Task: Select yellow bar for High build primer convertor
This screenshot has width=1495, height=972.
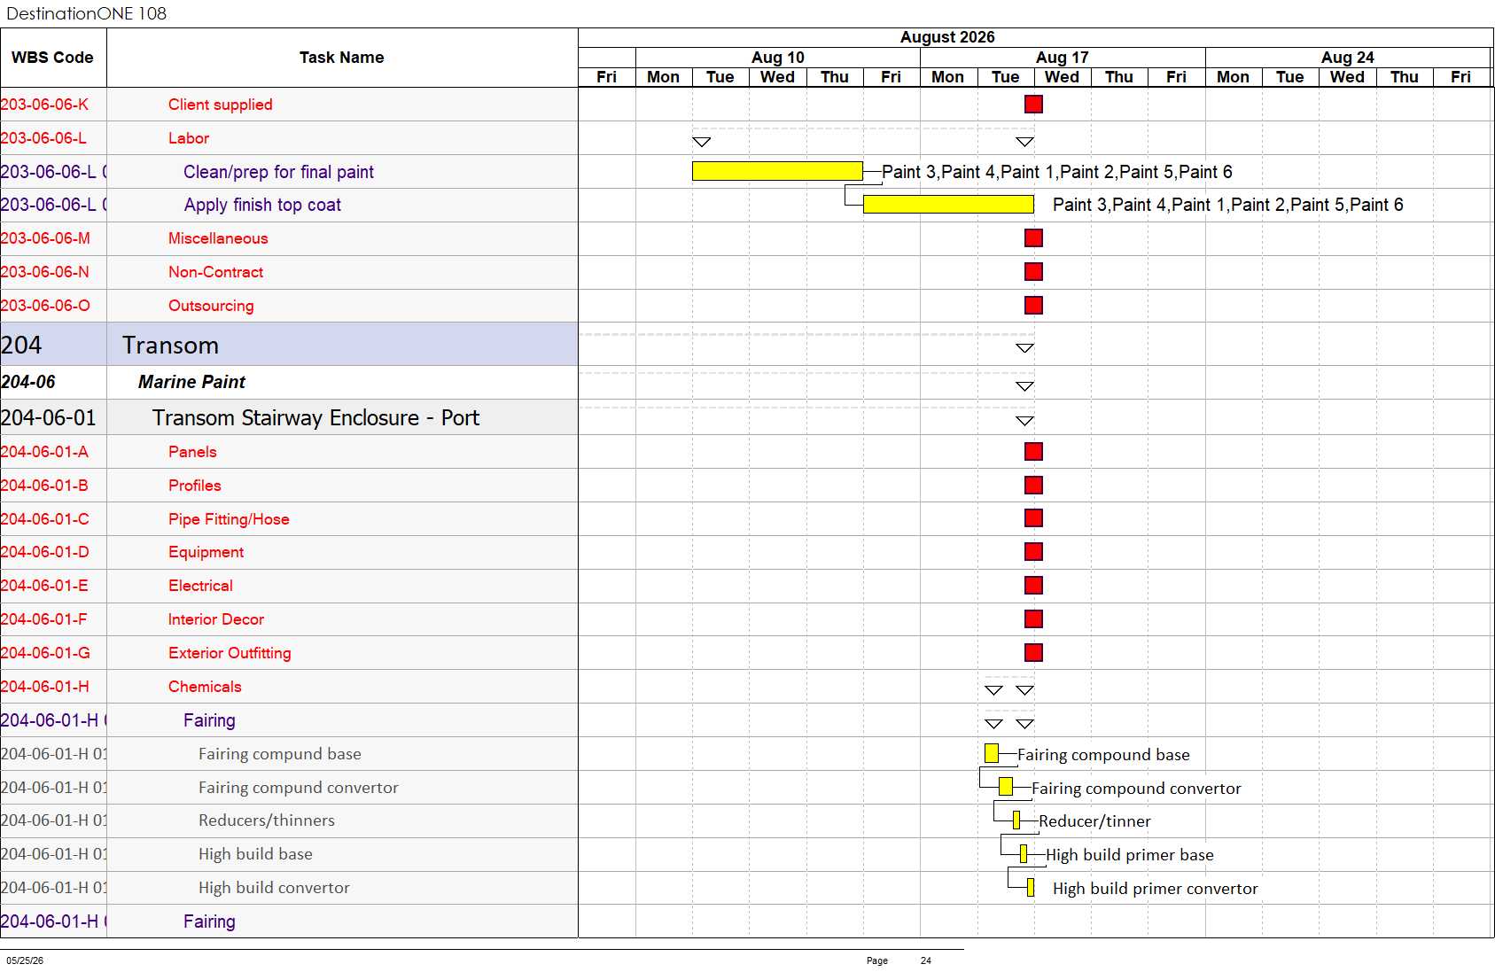Action: [1031, 888]
